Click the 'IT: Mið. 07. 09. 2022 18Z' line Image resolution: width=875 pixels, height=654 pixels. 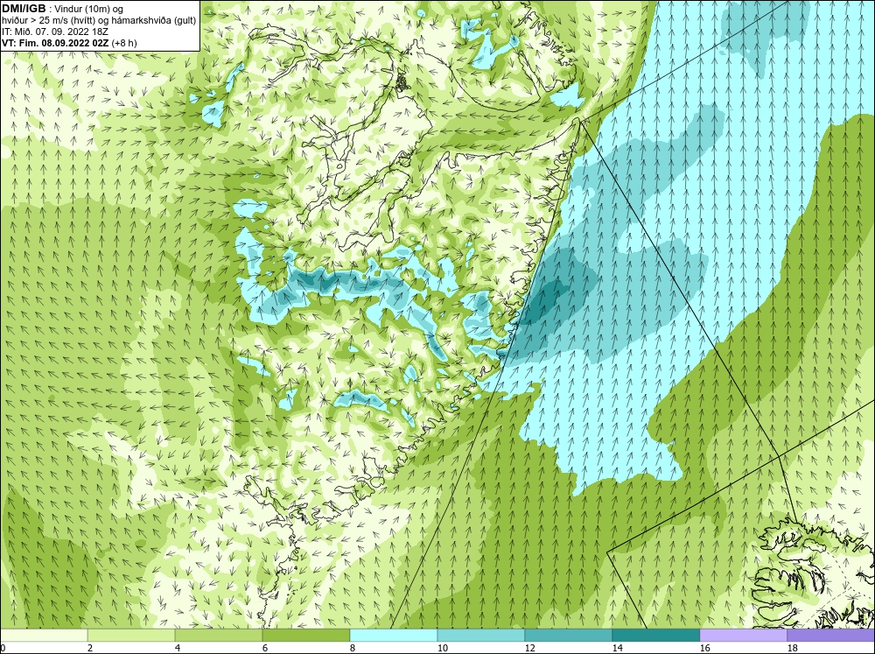point(54,32)
